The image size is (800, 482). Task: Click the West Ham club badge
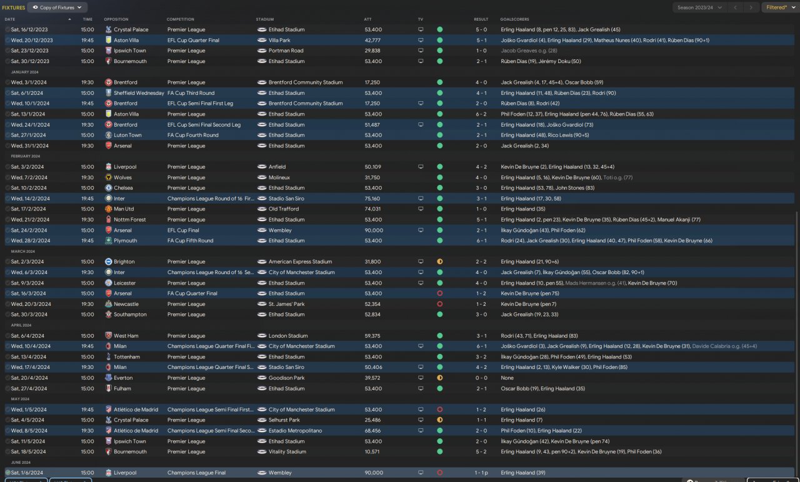click(x=108, y=336)
